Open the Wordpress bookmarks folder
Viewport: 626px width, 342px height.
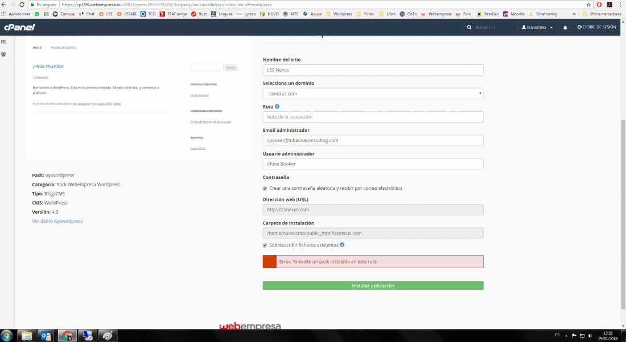pos(339,14)
